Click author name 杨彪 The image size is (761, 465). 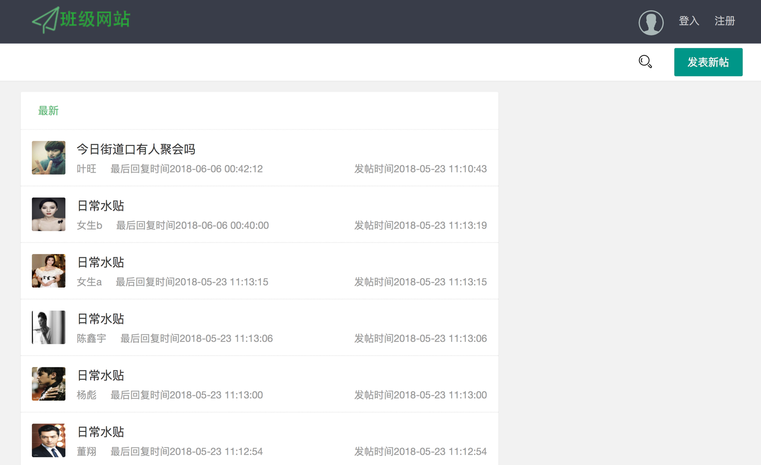[86, 395]
